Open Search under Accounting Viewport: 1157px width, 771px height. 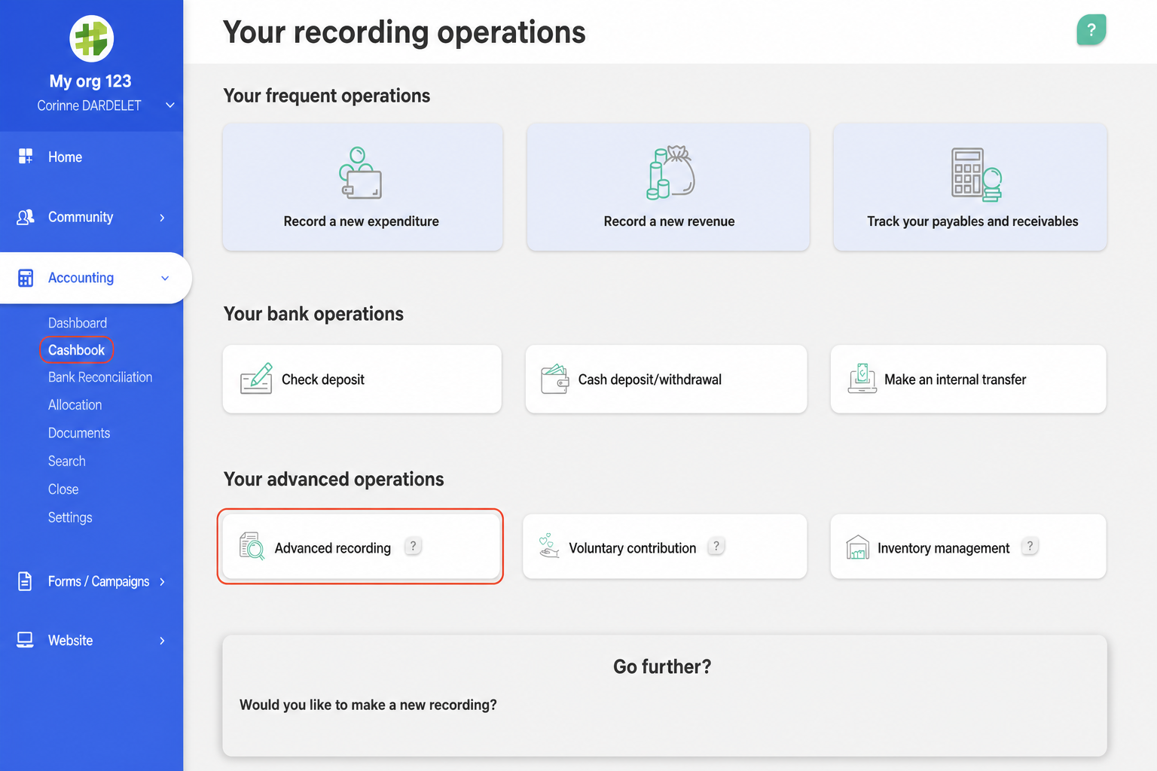point(67,461)
